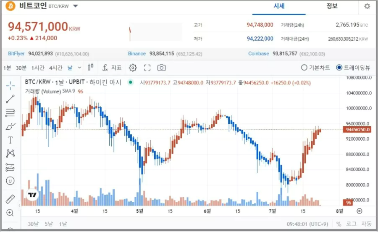This screenshot has width=378, height=232.
Task: Select the 4시간 timeframe
Action: point(56,68)
